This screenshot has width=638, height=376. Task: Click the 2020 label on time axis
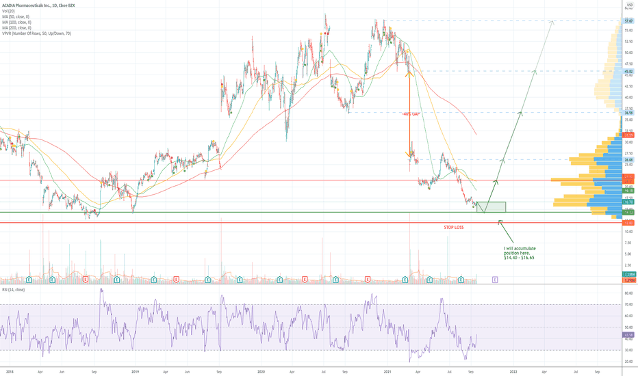click(261, 371)
